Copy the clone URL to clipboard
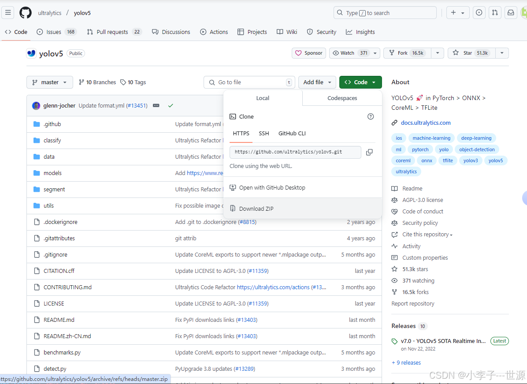The height and width of the screenshot is (384, 527). [369, 152]
